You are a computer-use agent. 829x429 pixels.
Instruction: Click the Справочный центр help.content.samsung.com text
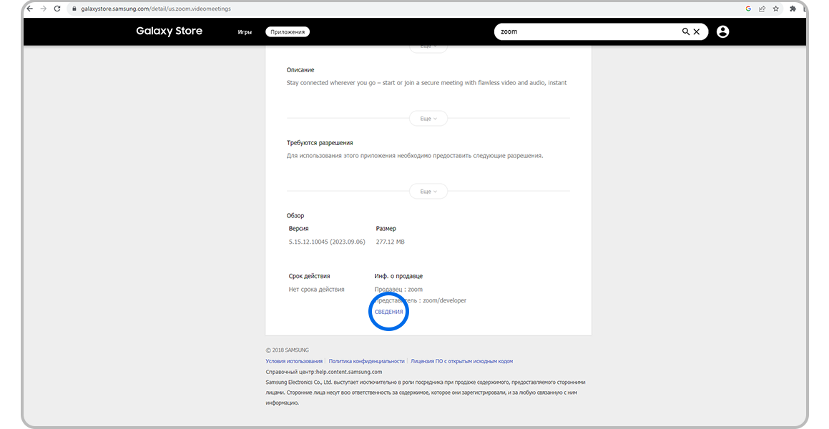click(324, 372)
